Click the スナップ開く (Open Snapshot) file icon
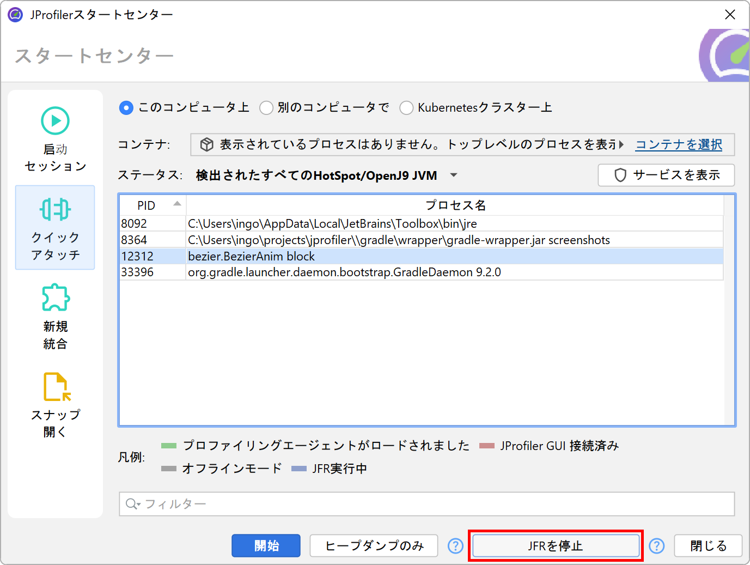Screen dimensions: 750x565 [56, 386]
